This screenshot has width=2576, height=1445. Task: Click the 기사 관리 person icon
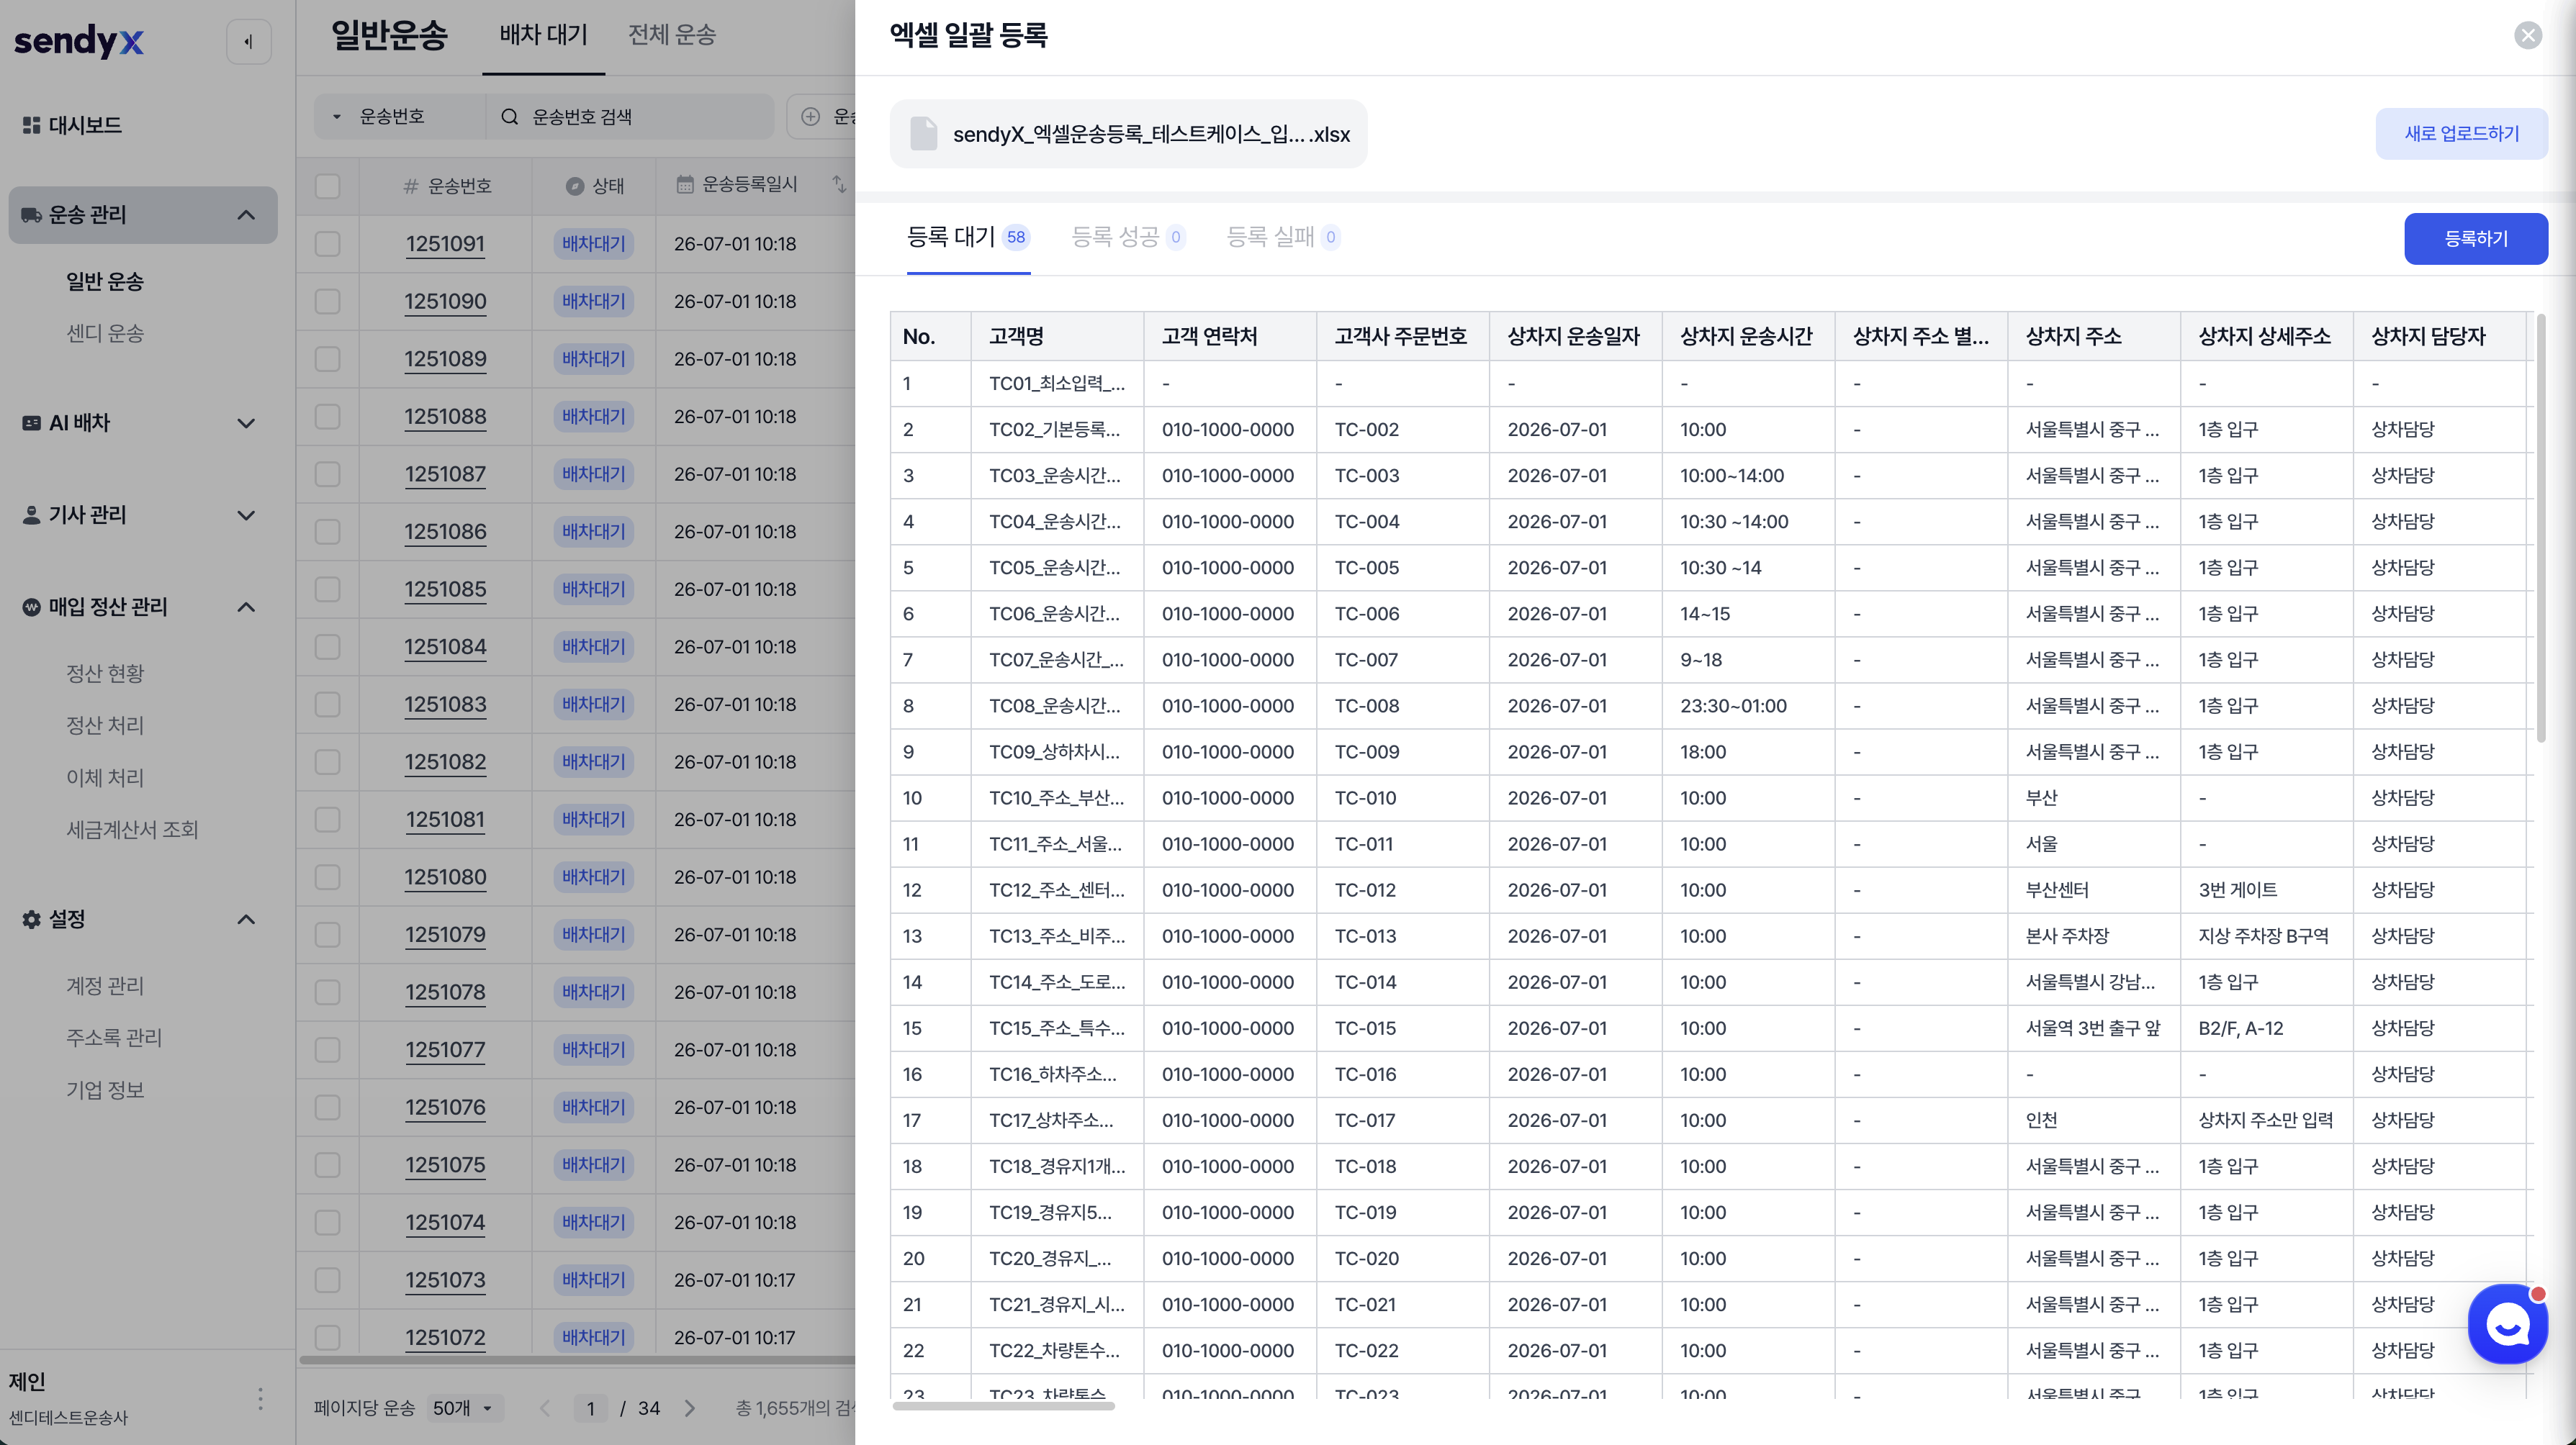point(31,515)
